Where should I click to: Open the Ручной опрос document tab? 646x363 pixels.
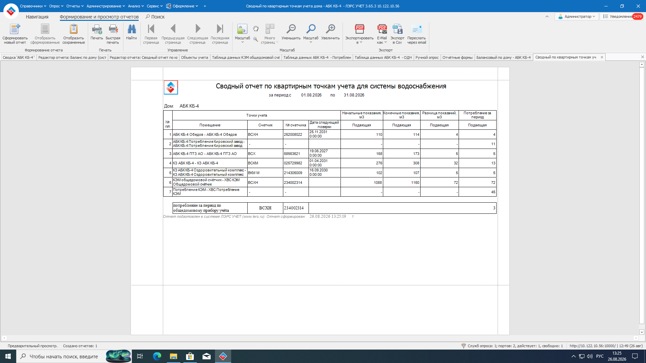click(427, 57)
